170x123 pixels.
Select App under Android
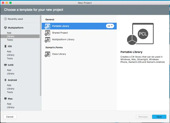point(9,85)
